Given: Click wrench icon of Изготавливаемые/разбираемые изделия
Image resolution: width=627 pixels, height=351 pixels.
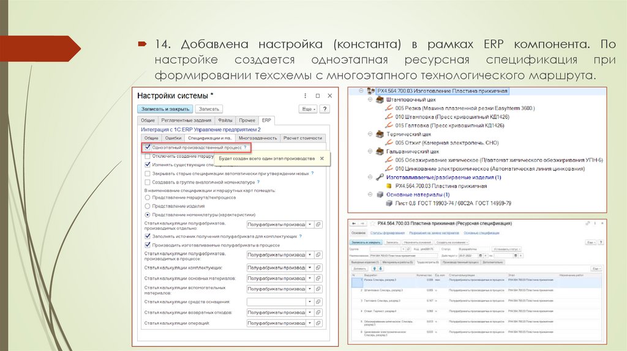Looking at the screenshot, I should point(379,177).
